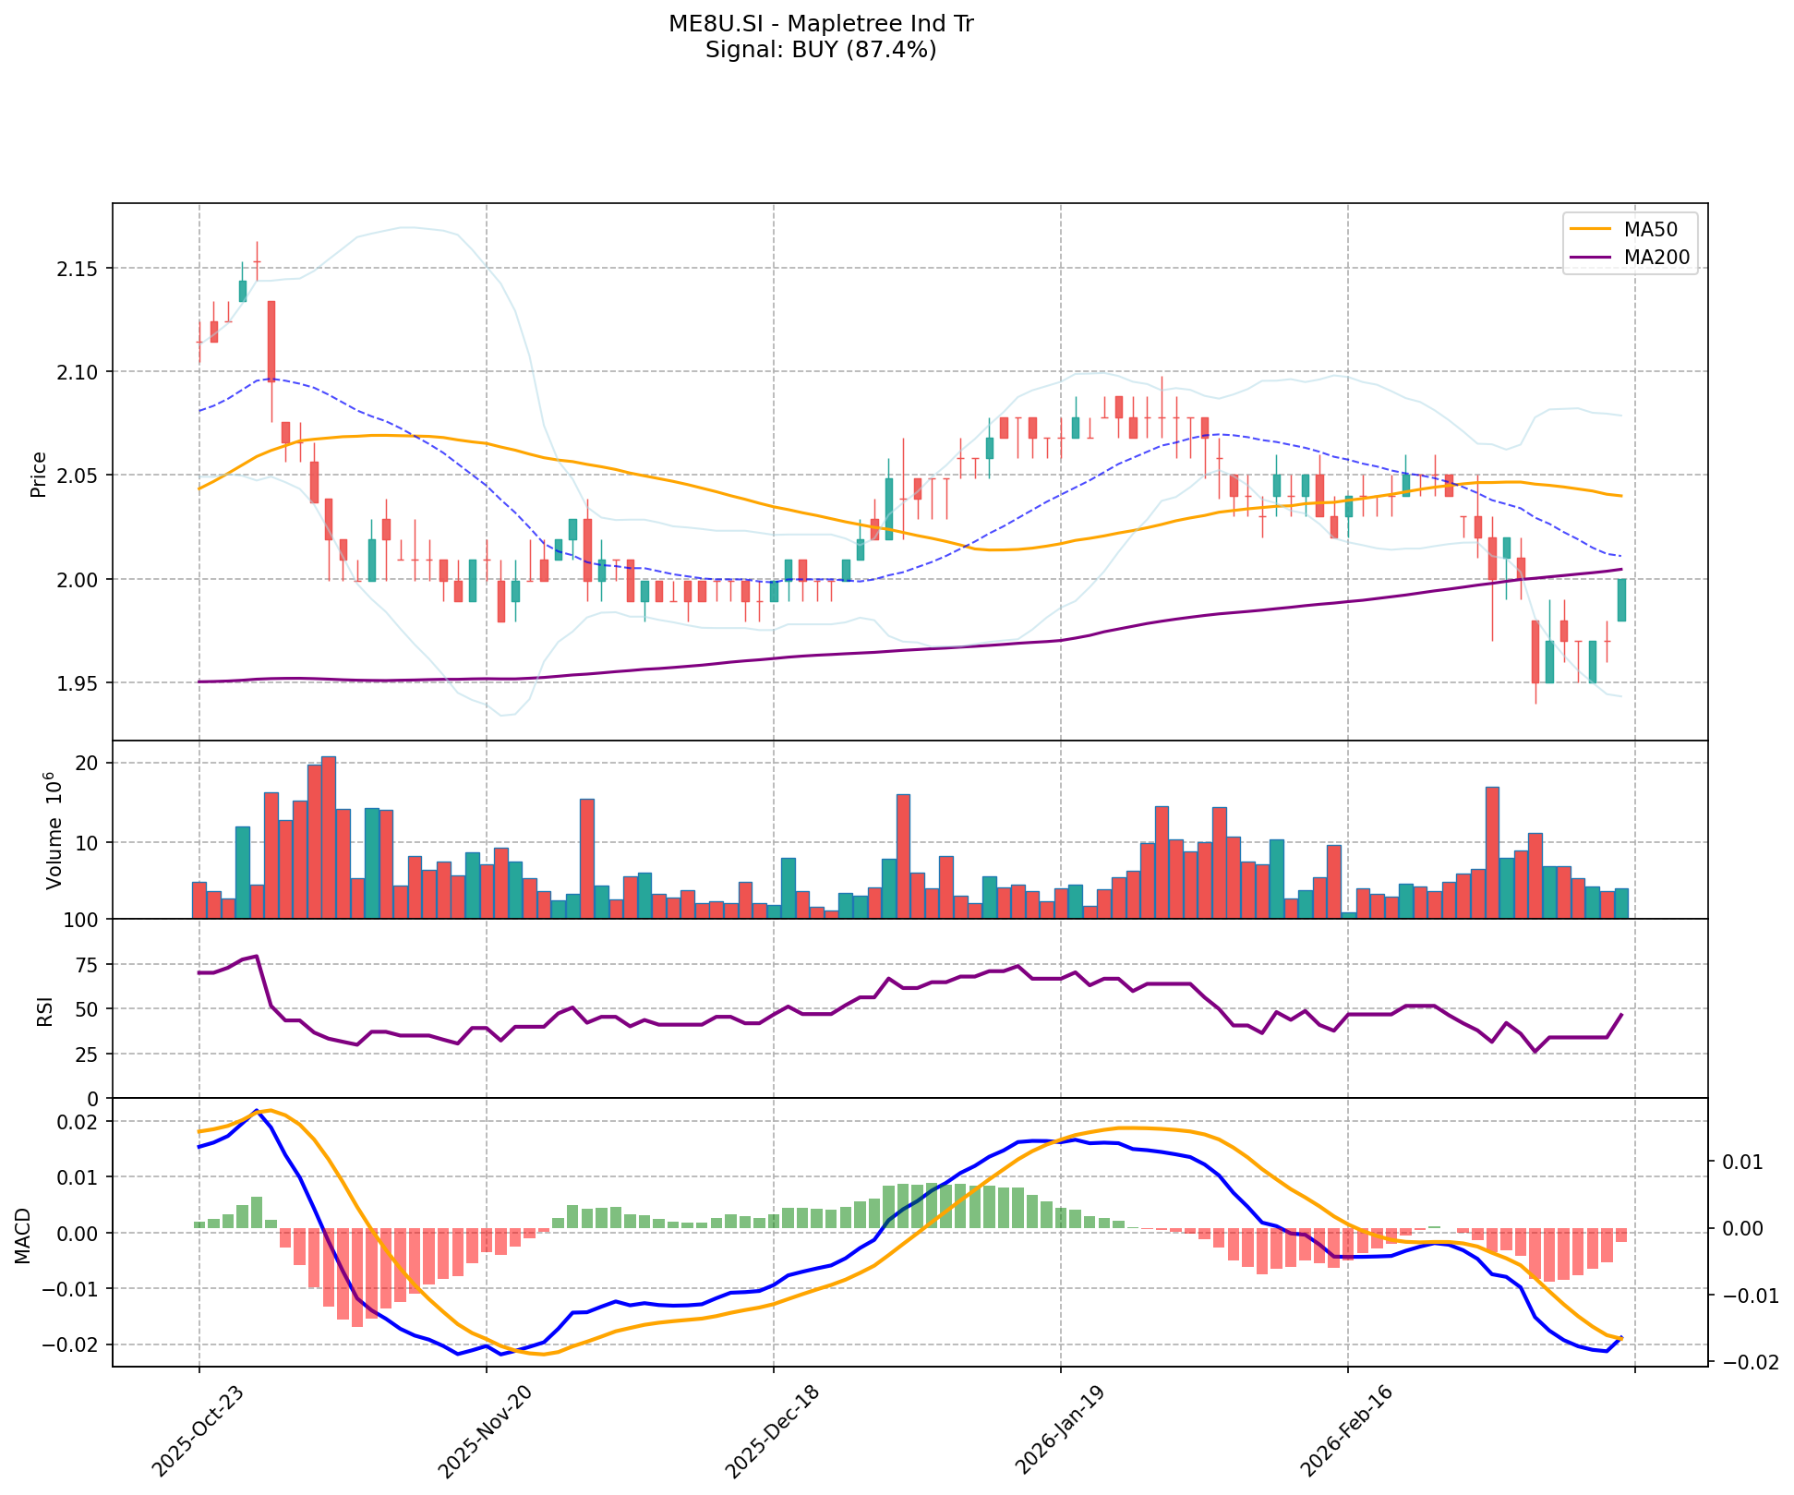
Task: Click the orange MA50 legend line swatch
Action: pyautogui.click(x=1591, y=228)
